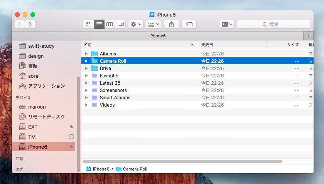Eject the EXT drive in sidebar
This screenshot has width=324, height=184.
71,127
